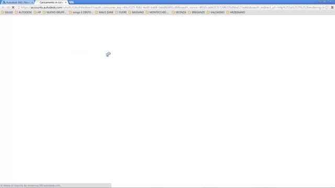Open the VALDAGNO bookmark folder
335x188 pixels.
(x=216, y=13)
